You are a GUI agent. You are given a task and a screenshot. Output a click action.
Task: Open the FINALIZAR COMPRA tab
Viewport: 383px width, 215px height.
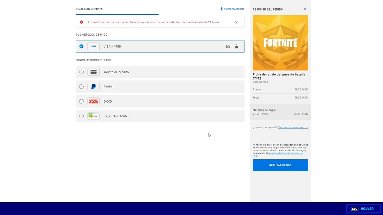pos(89,9)
